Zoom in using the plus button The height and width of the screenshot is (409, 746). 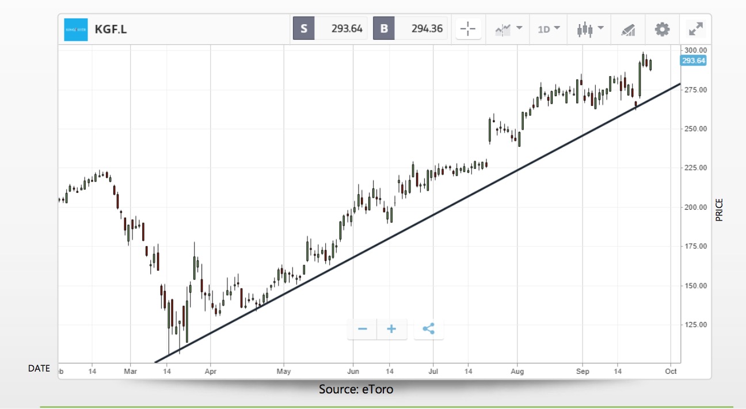[391, 328]
